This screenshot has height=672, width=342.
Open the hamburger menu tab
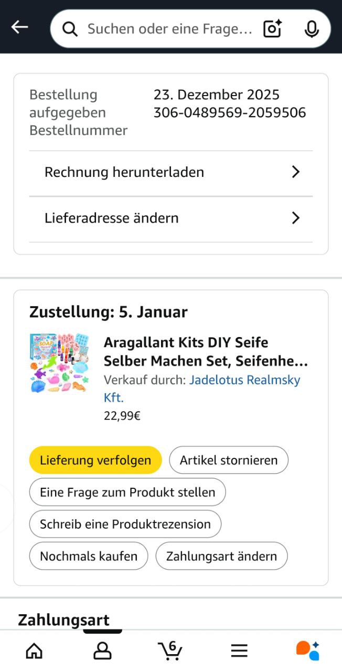(x=239, y=651)
